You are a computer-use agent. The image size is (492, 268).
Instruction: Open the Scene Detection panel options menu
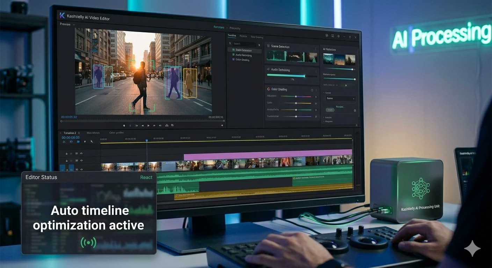point(316,48)
